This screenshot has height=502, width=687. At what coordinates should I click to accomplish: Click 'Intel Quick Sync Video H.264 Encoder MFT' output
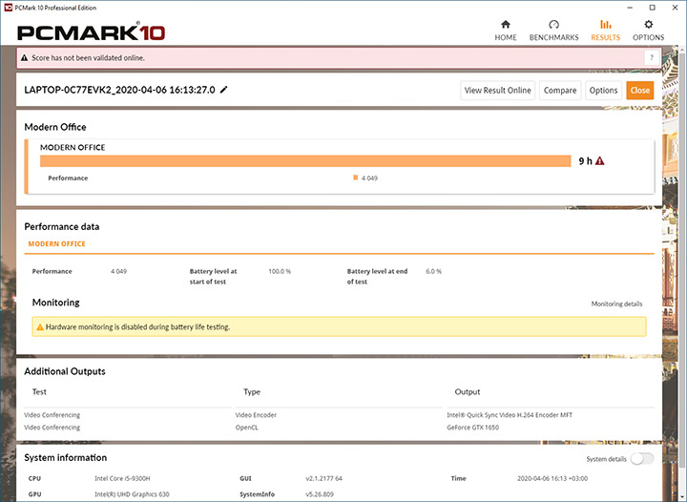(x=510, y=415)
